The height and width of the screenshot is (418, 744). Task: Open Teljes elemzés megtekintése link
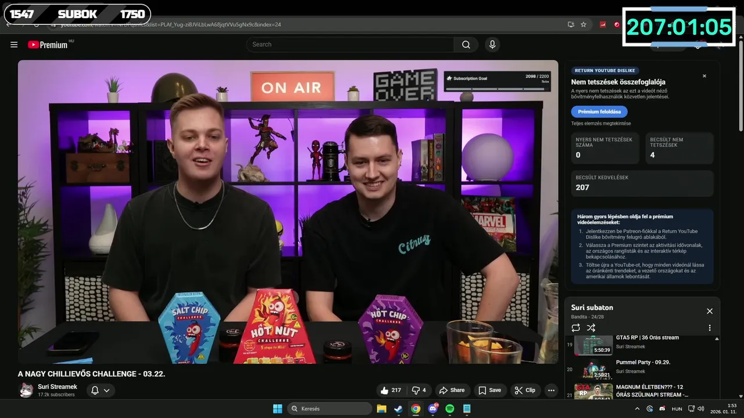(600, 124)
